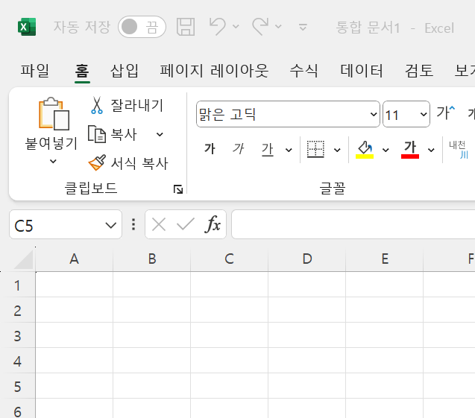Open Customize Quick Access Toolbar menu

coord(303,28)
